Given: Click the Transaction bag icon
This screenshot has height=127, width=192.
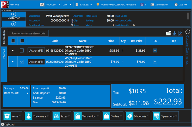Looking at the screenshot, I should click(x=78, y=116).
